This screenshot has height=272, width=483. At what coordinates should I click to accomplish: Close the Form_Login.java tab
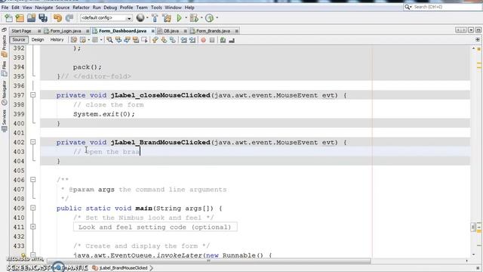(x=88, y=31)
